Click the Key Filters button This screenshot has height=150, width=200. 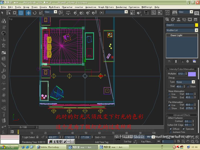[146, 141]
